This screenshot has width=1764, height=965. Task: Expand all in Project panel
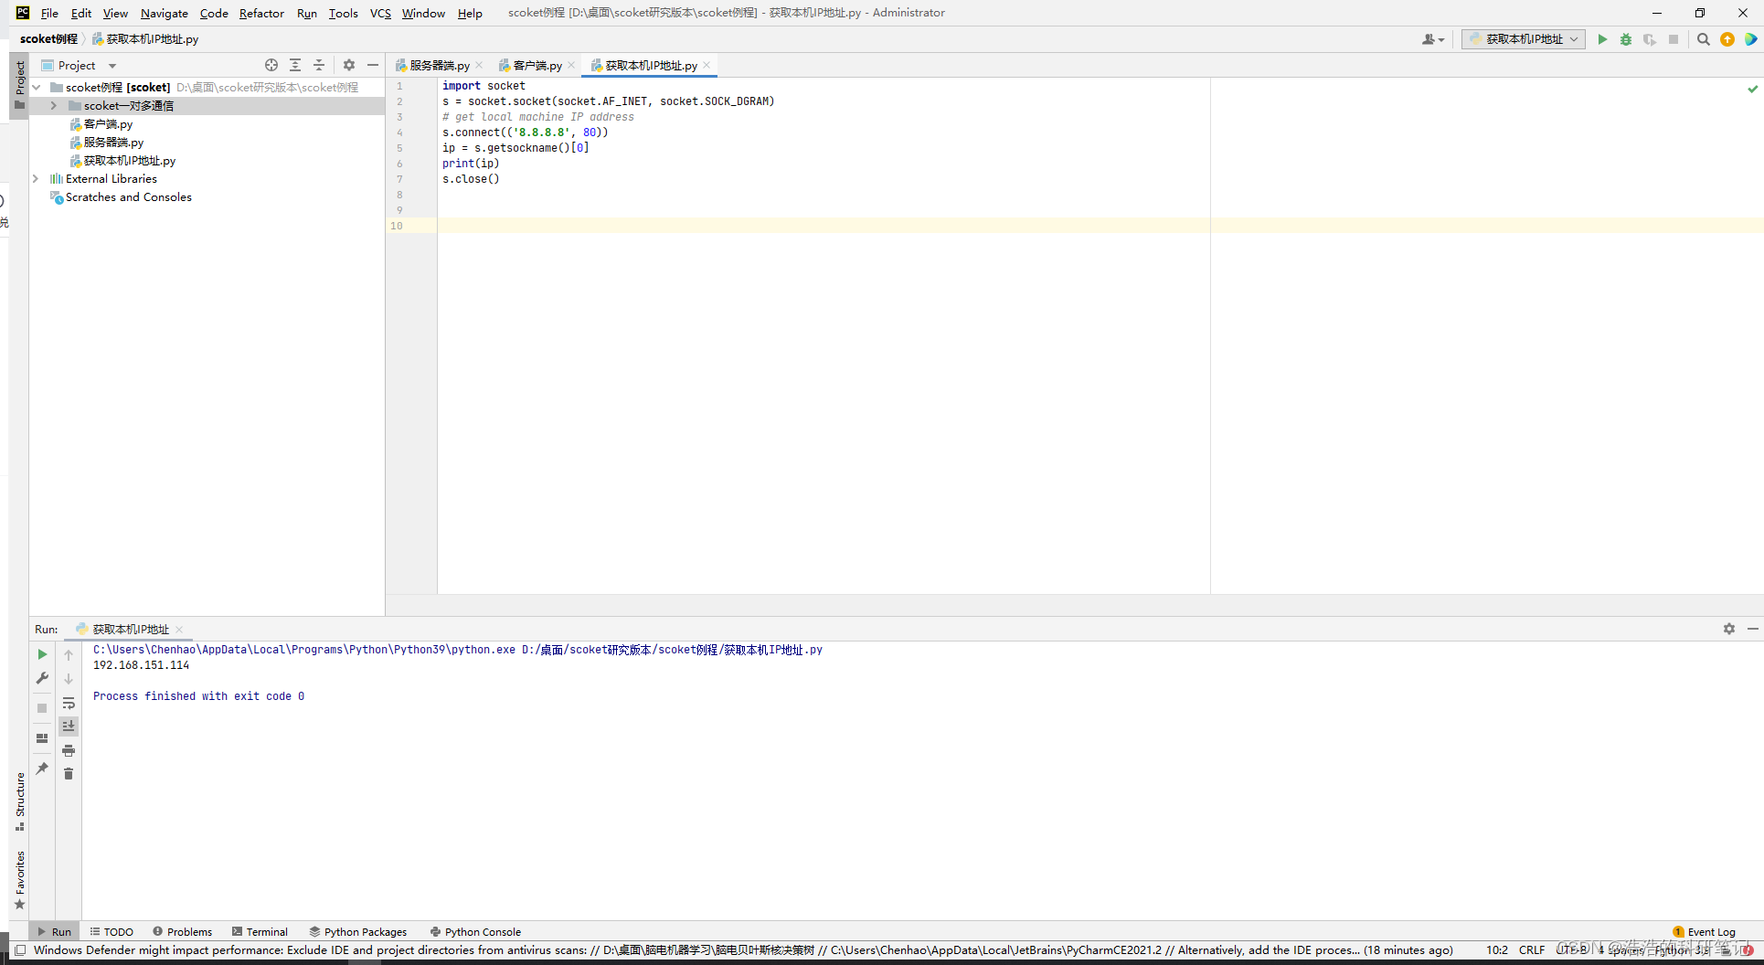[x=295, y=65]
